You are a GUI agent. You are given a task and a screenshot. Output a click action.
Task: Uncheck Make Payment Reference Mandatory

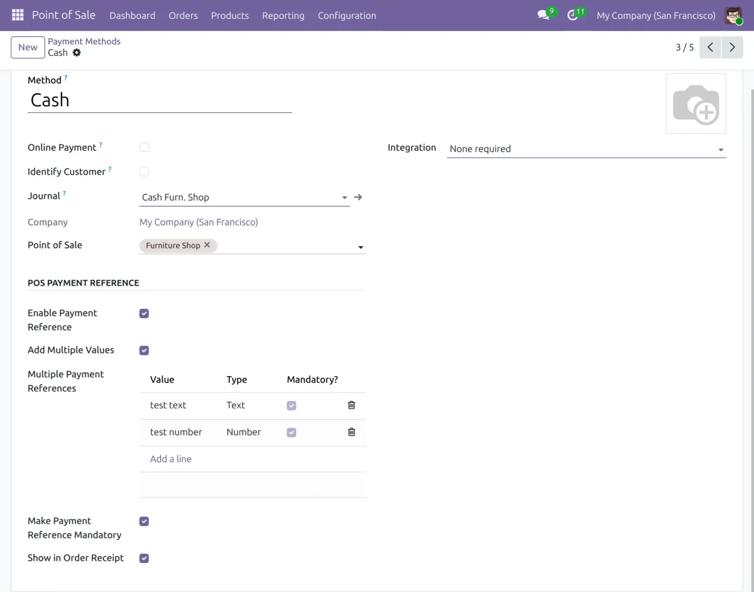tap(144, 521)
